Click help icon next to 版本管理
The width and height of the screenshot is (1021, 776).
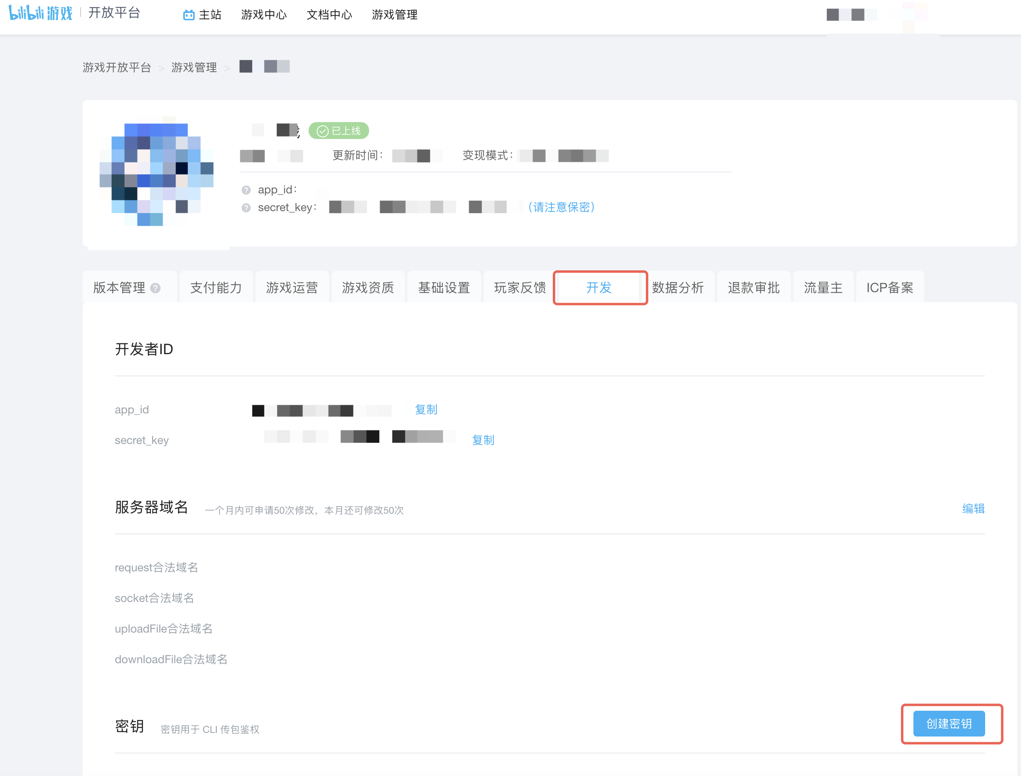point(156,288)
